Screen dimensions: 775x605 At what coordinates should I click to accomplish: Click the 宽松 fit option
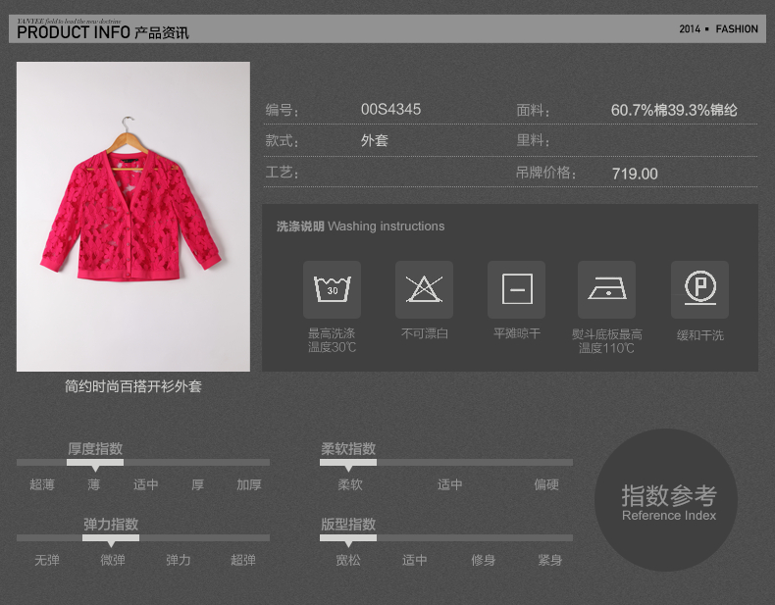click(348, 560)
